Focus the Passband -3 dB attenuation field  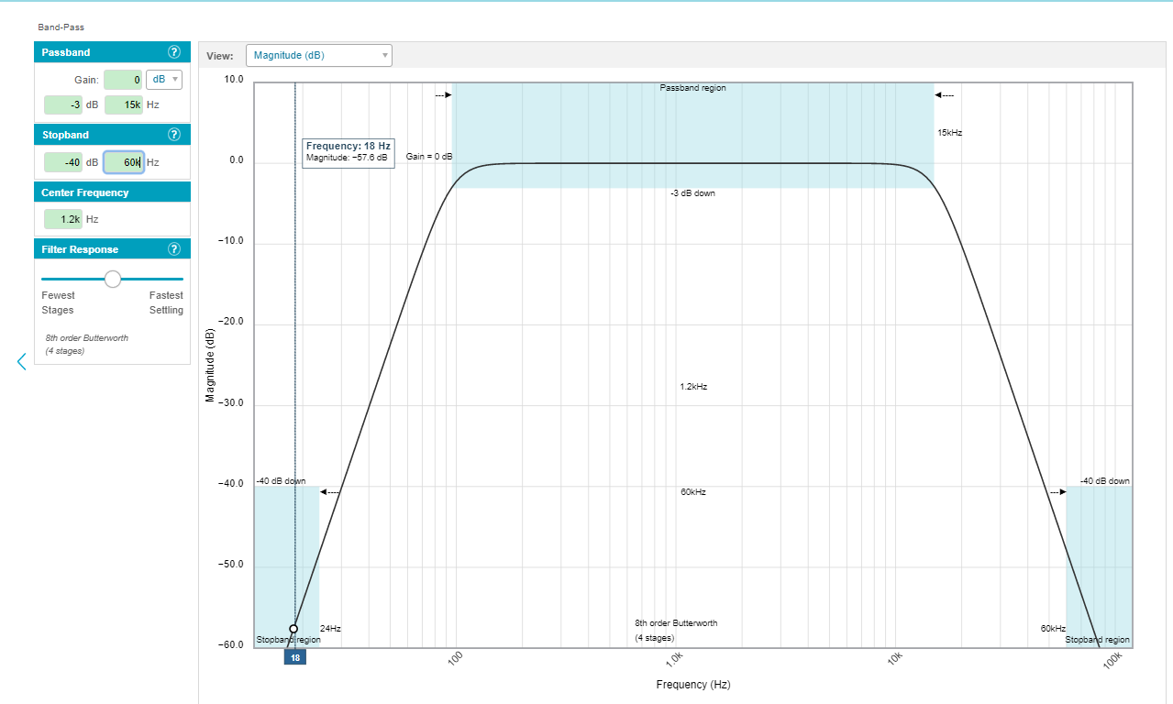click(x=63, y=104)
